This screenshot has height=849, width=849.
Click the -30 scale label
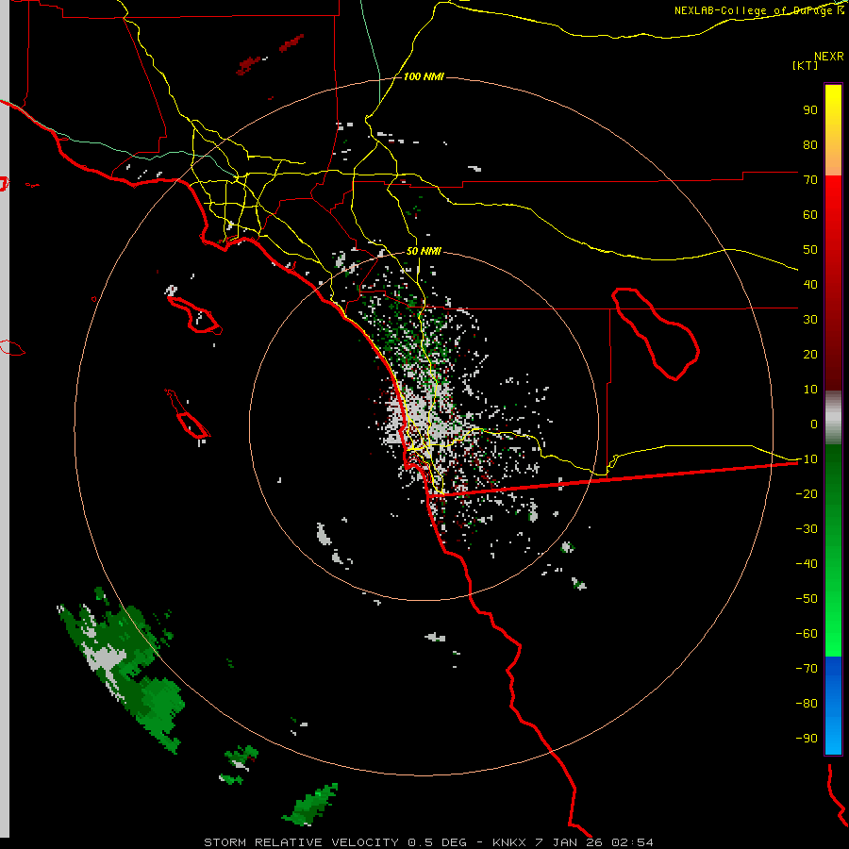(807, 529)
